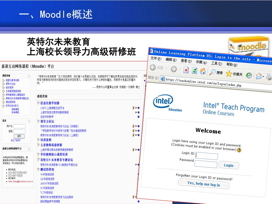Click the Stop icon with the red X
Viewport: 272px width, 204px height.
(186, 70)
